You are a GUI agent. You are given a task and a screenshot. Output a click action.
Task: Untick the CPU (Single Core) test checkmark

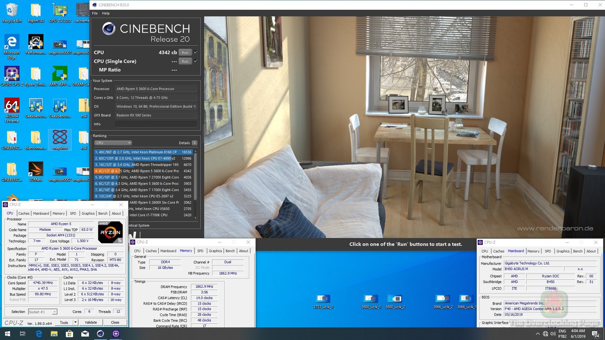[195, 61]
